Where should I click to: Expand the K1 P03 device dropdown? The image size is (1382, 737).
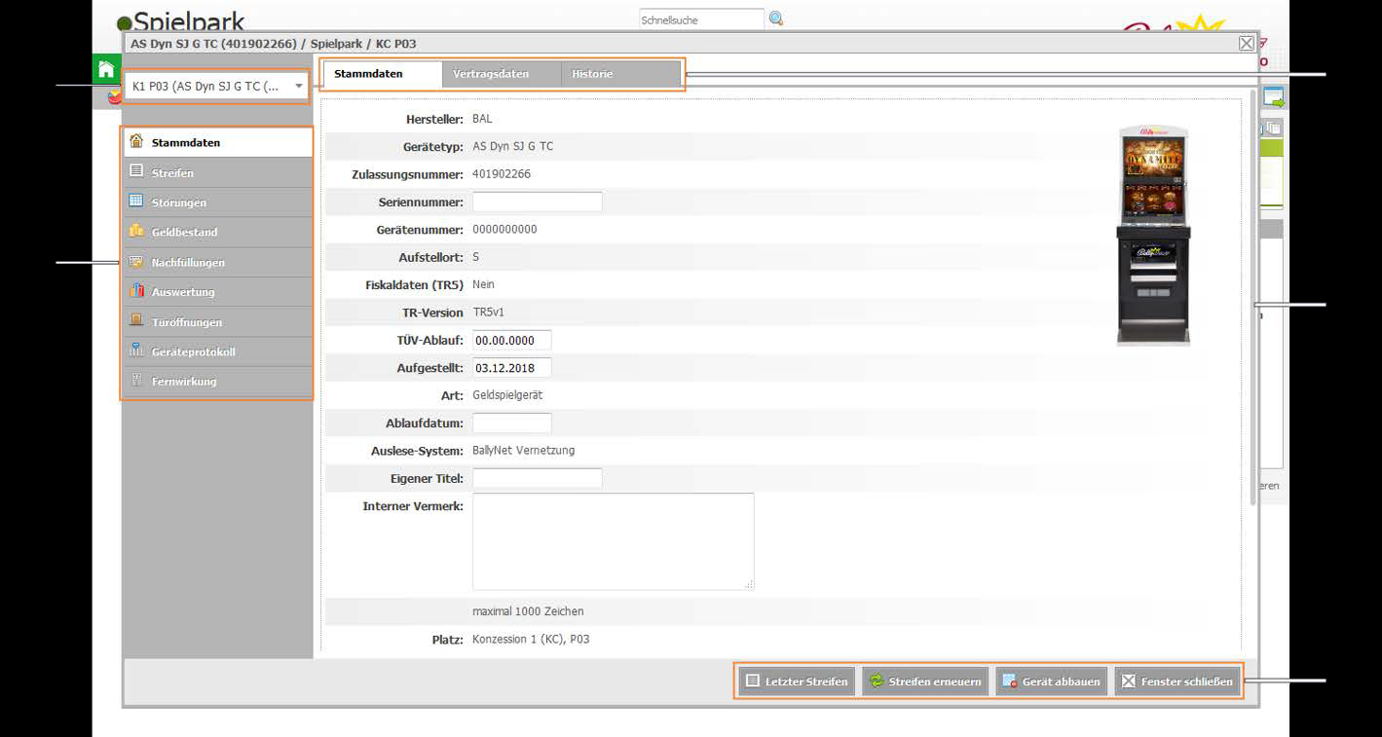pos(216,86)
